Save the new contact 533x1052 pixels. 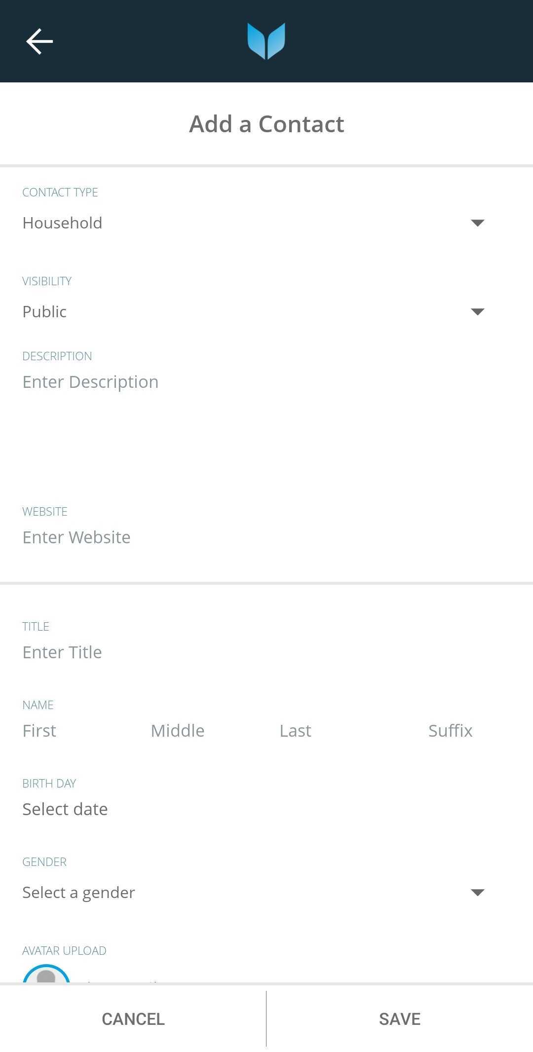(400, 1019)
